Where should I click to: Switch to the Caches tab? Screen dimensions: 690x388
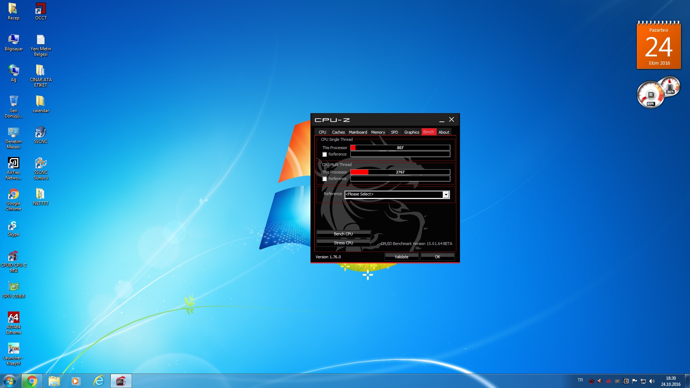[x=338, y=132]
